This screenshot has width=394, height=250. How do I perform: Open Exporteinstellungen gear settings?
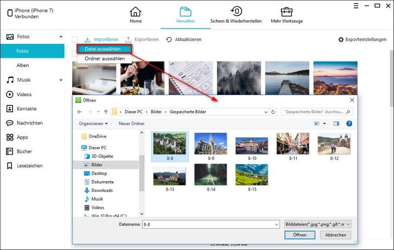pos(362,40)
